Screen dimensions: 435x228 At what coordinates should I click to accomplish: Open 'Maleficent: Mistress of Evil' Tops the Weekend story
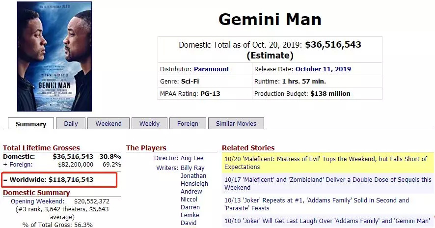[326, 163]
